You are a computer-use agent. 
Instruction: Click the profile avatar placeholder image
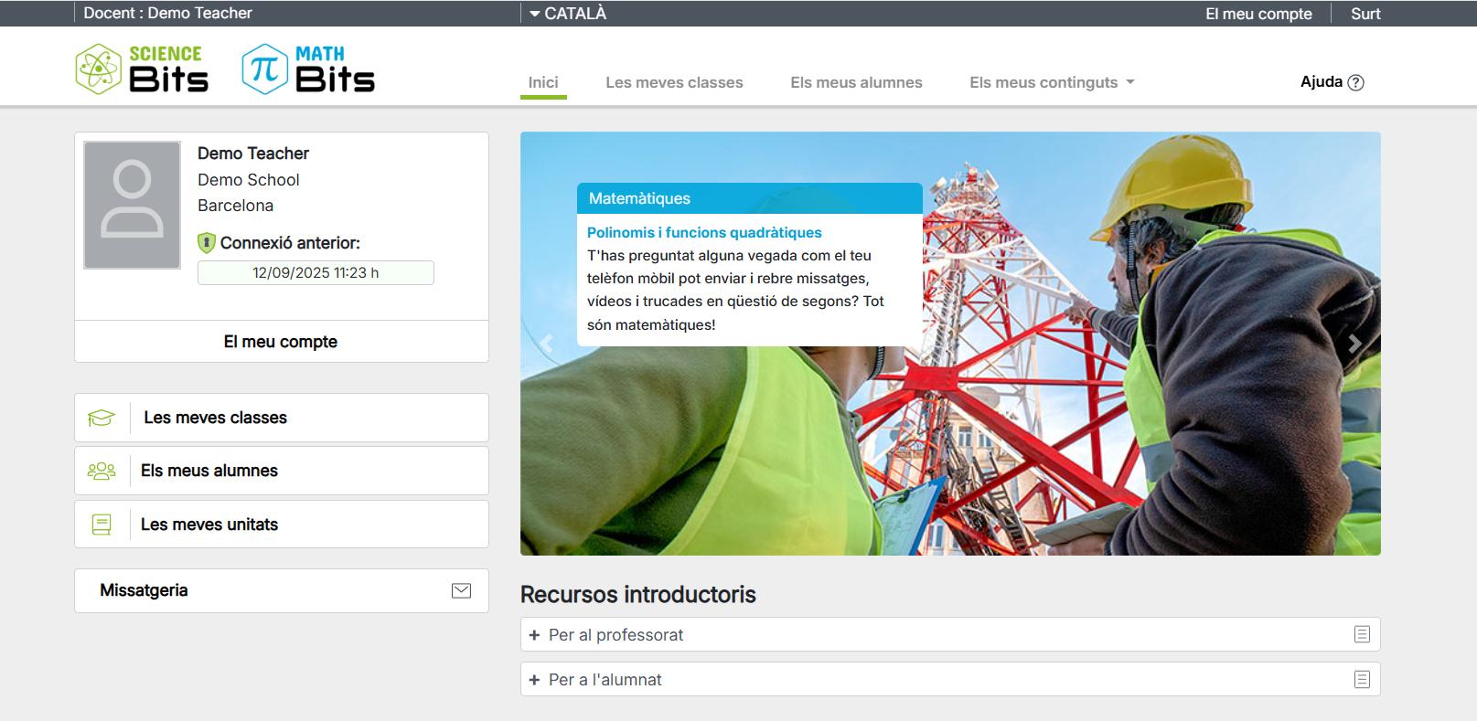click(133, 205)
